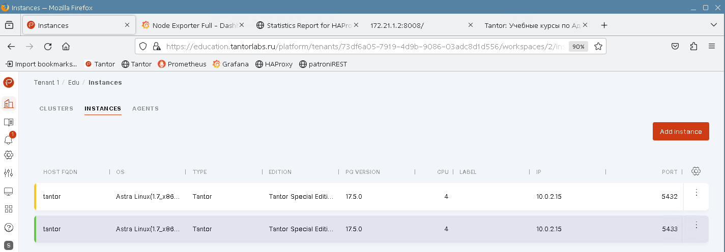Open the tenants building icon in sidebar
This screenshot has width=725, height=252.
(8, 104)
